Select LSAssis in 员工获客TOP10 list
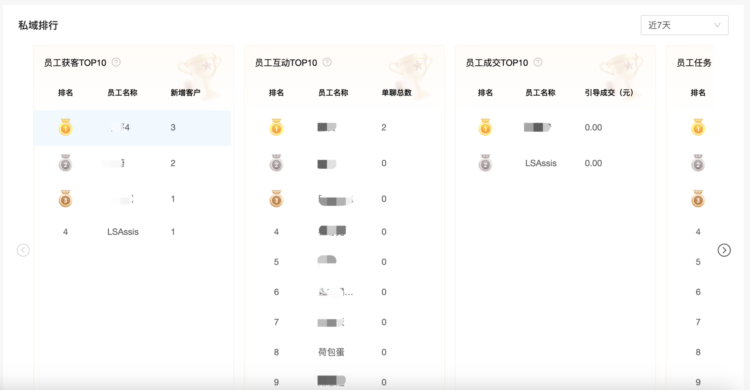750x390 pixels. 123,232
